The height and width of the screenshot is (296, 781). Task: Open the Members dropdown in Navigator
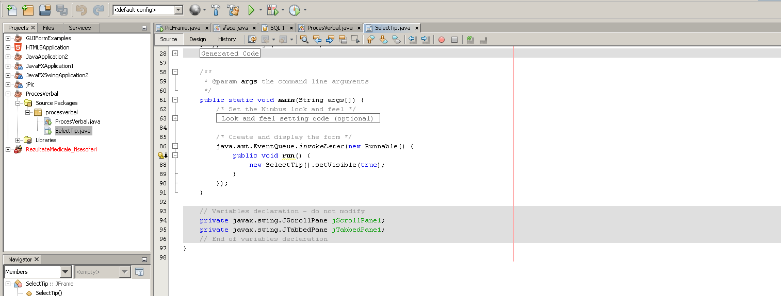[66, 272]
